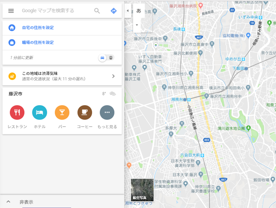Open この地域は渋滞気味 traffic card
This screenshot has width=276, height=208.
(62, 76)
